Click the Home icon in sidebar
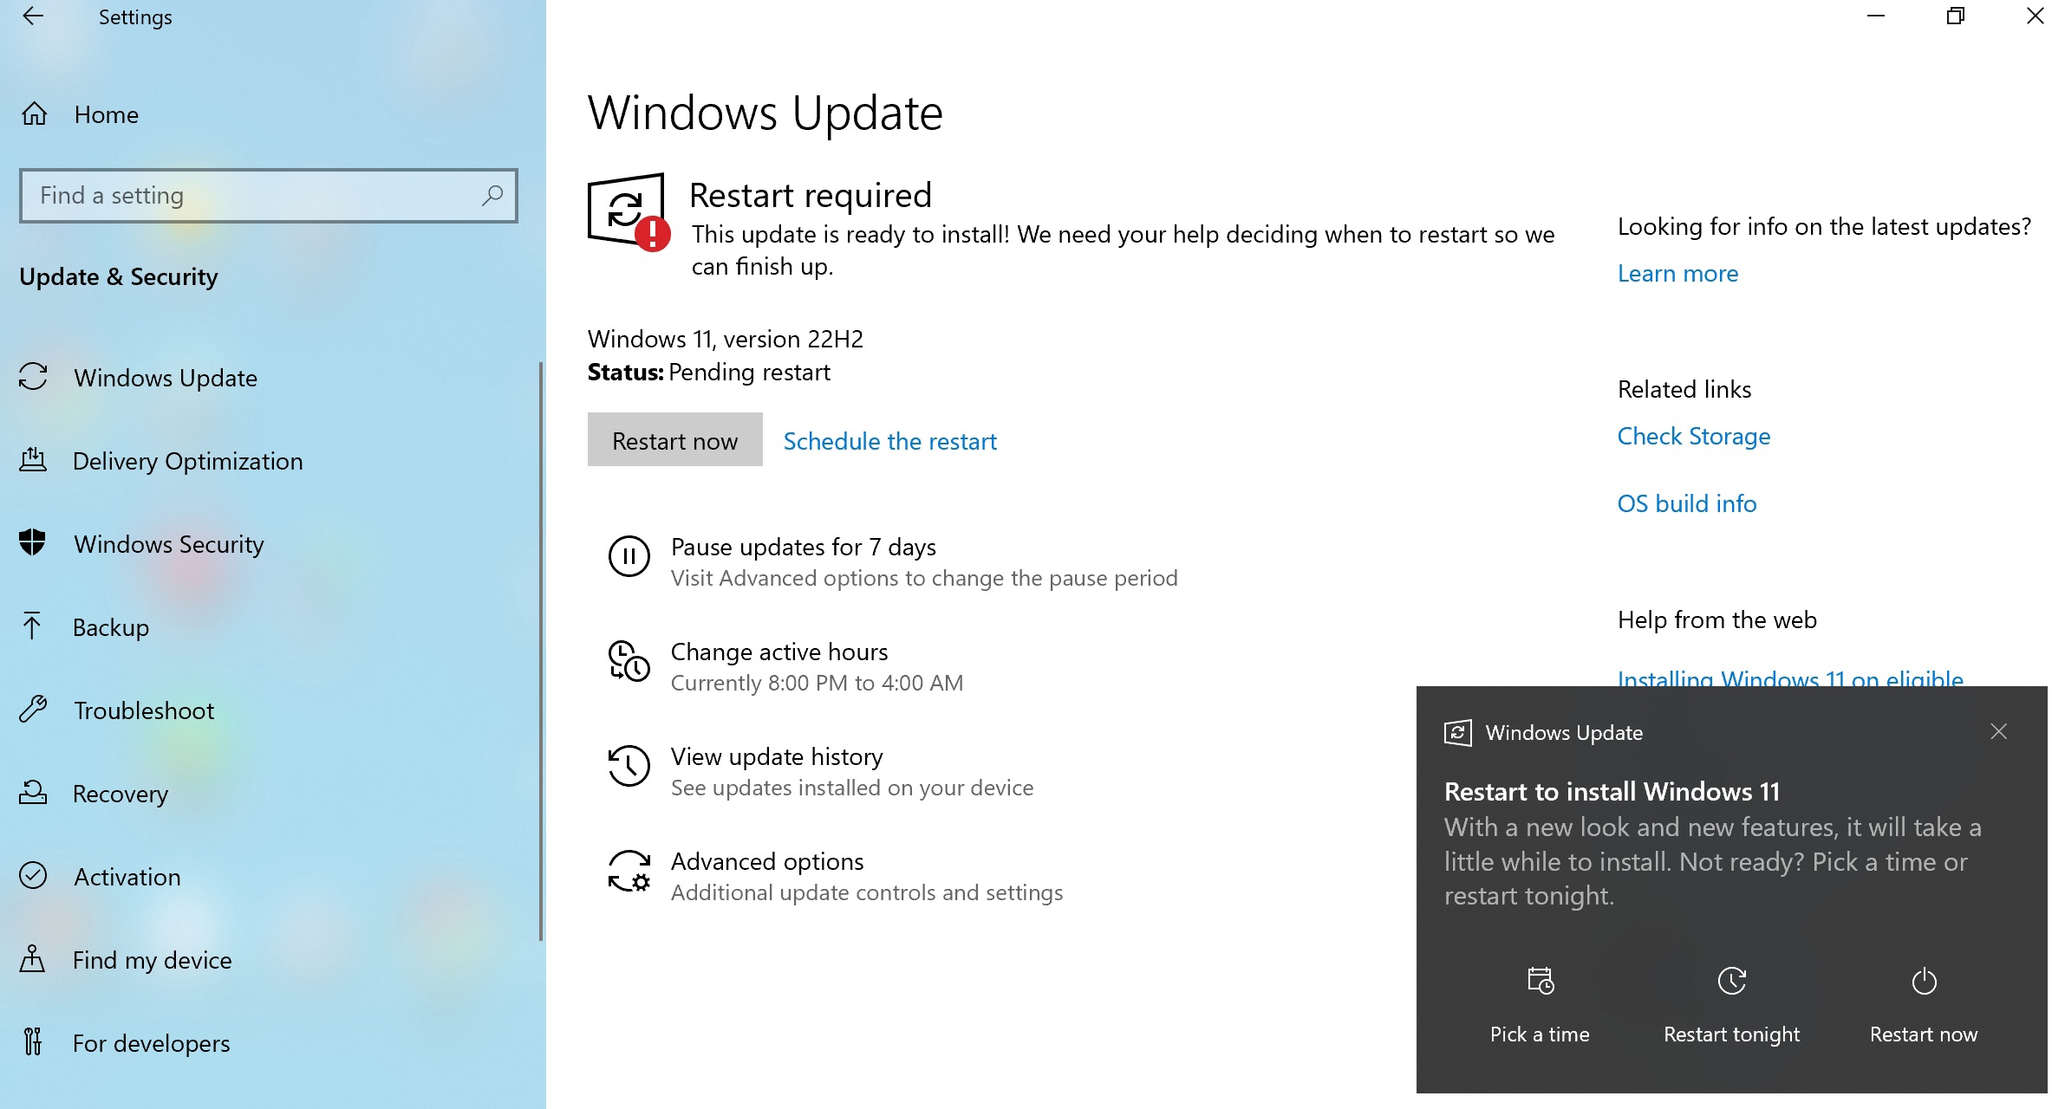2065x1109 pixels. click(x=35, y=113)
